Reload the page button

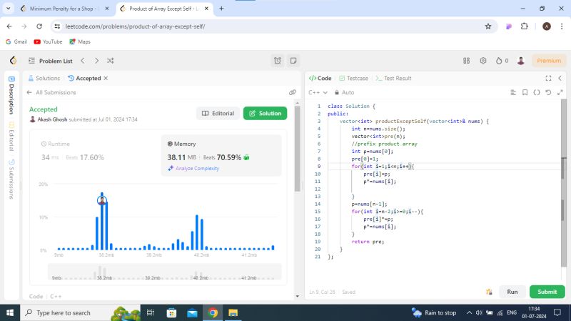click(x=39, y=26)
